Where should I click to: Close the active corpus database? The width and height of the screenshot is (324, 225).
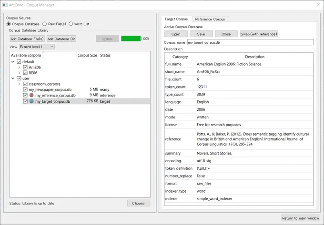[226, 34]
